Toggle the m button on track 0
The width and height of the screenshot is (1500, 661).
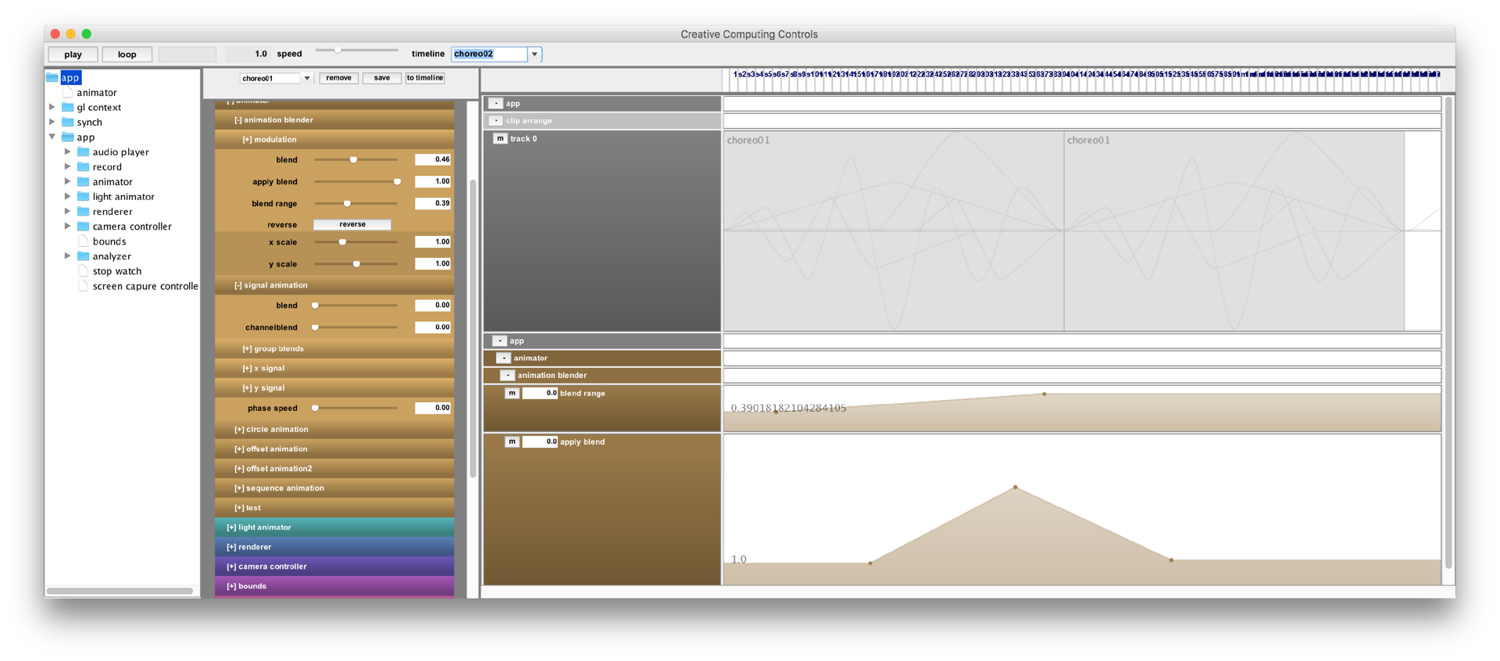tap(500, 139)
